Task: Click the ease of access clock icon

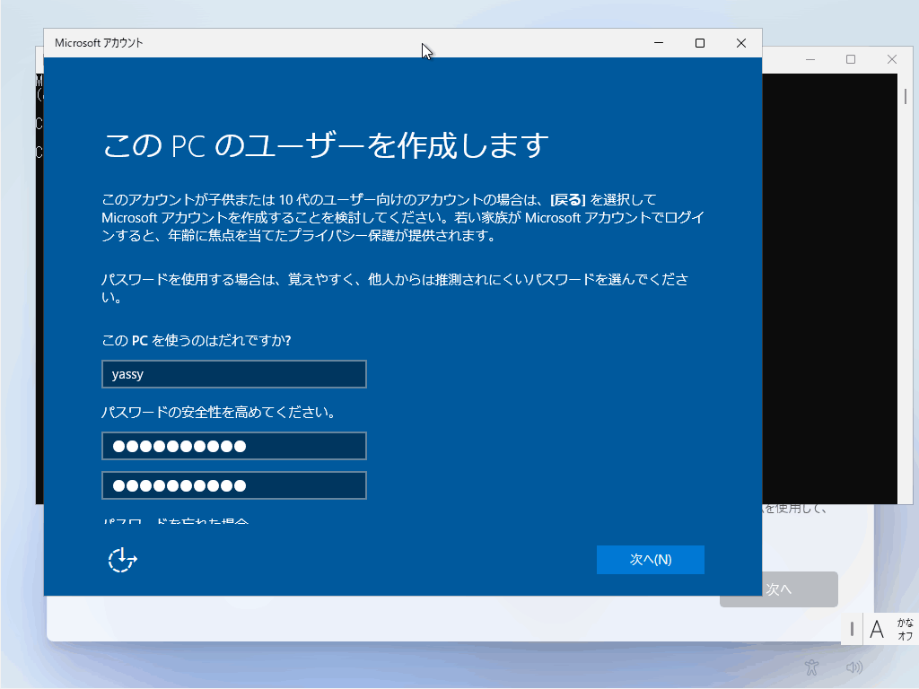Action: tap(122, 560)
